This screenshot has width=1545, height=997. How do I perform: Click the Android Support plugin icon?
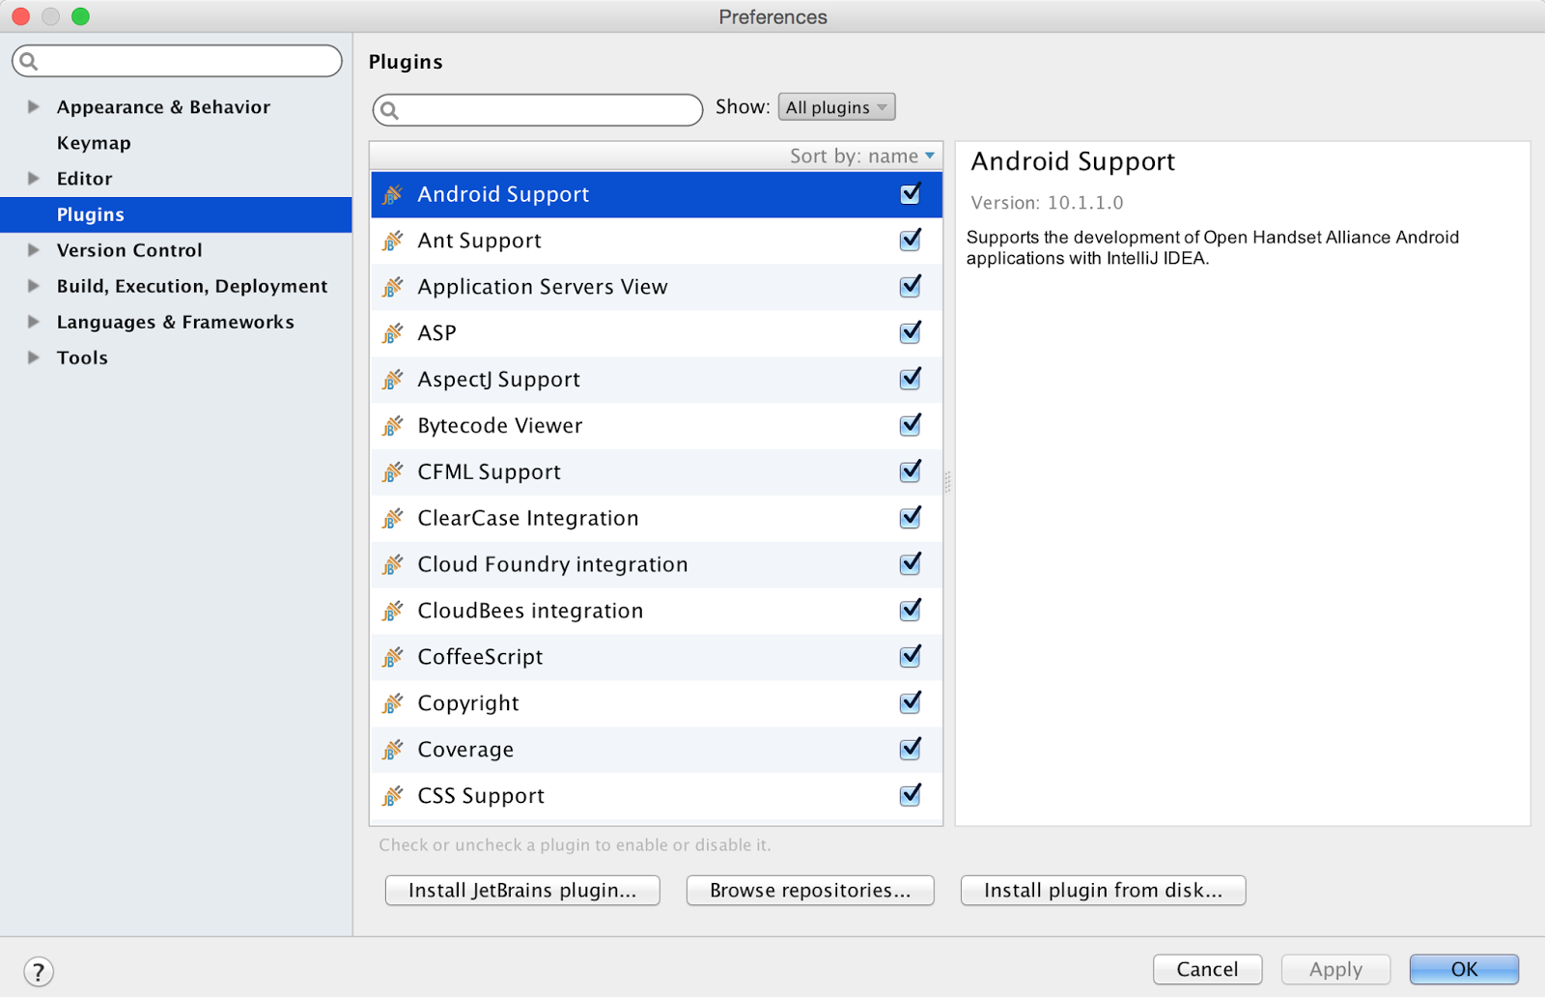(x=393, y=194)
